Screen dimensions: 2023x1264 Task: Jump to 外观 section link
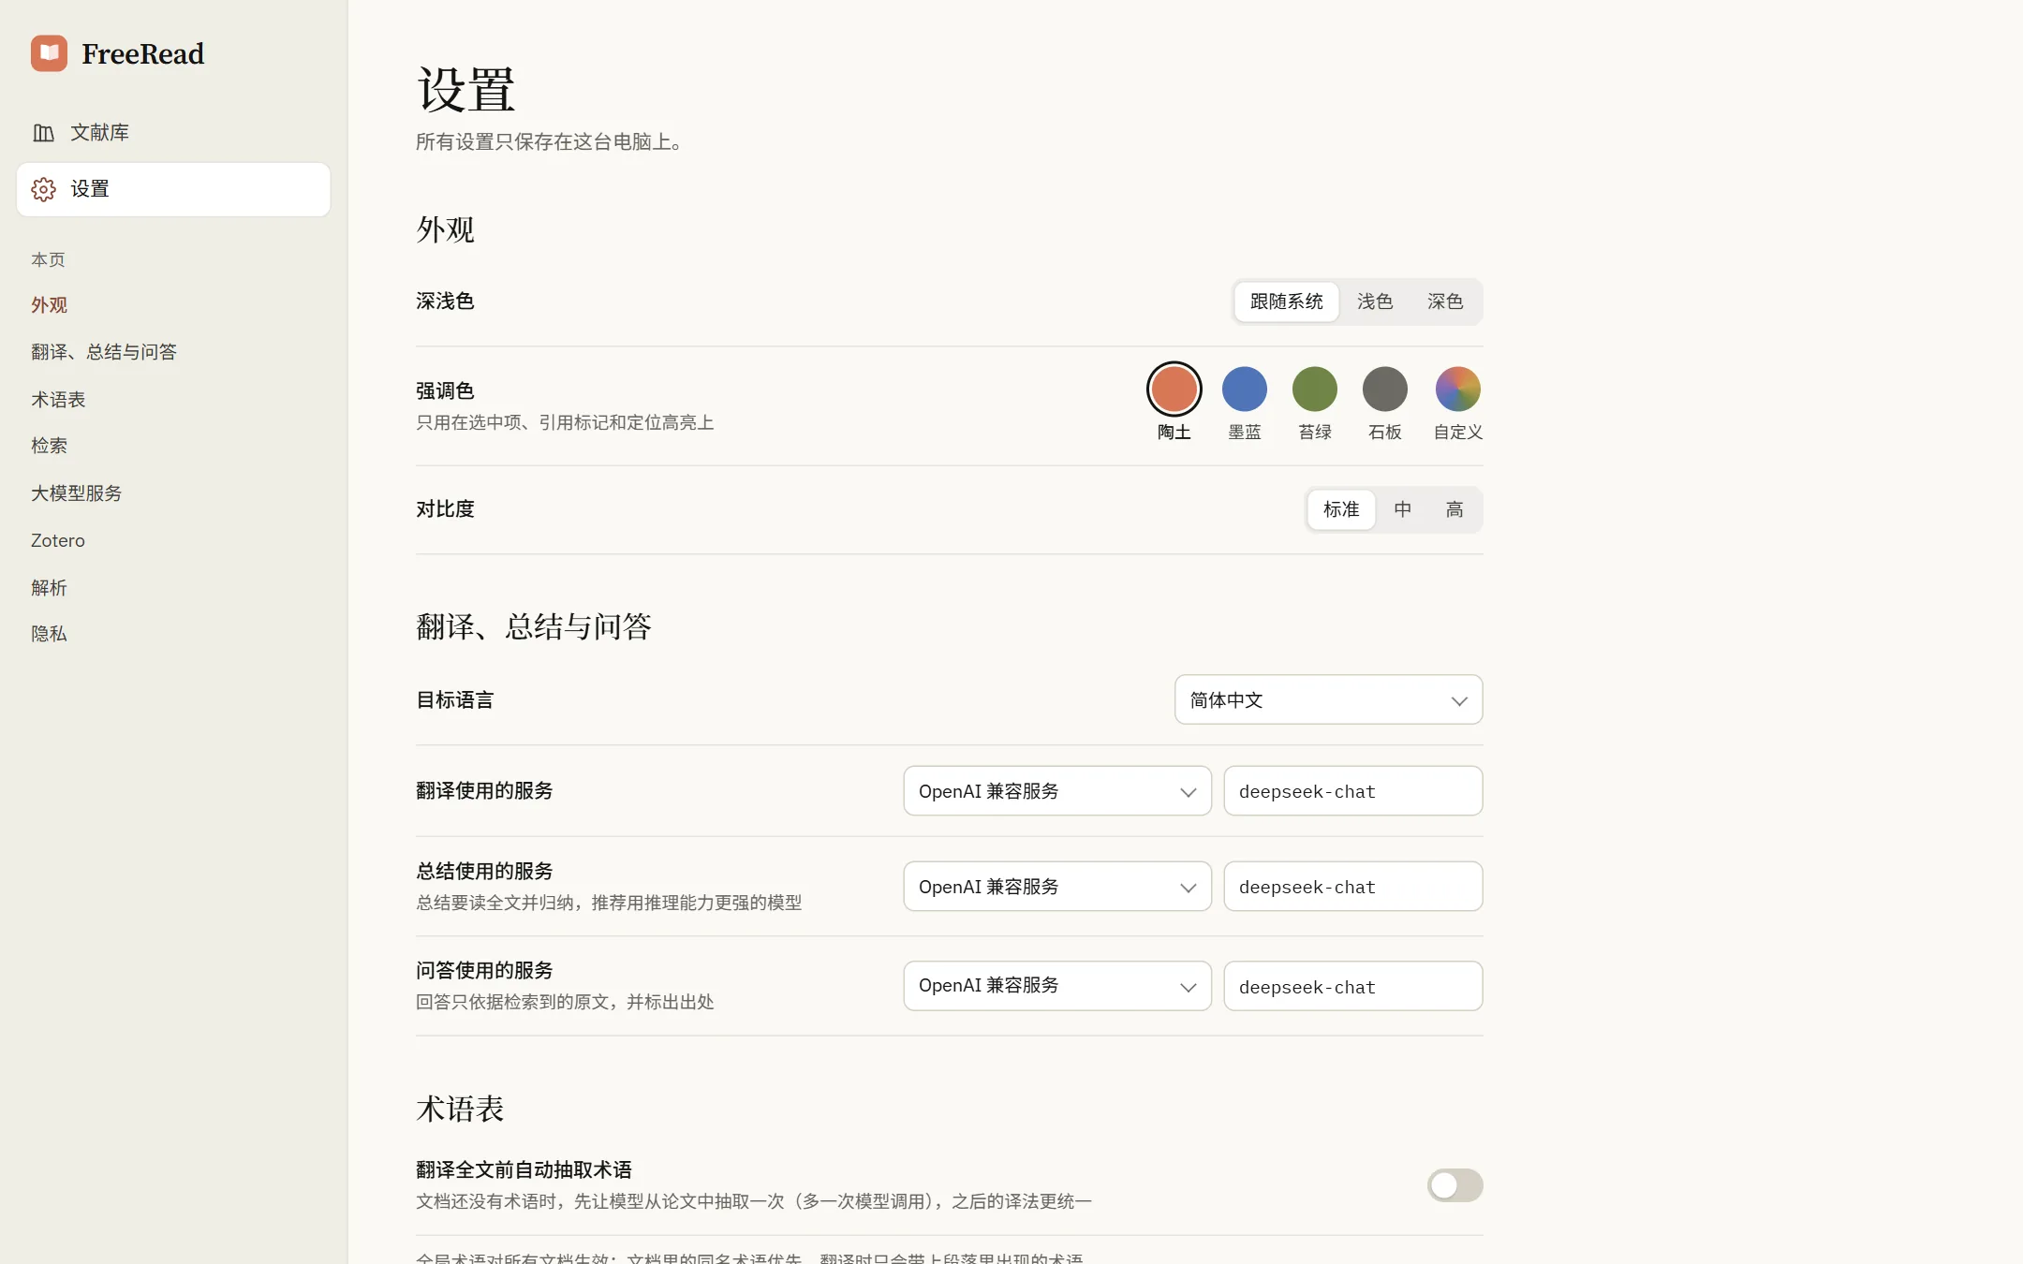49,305
